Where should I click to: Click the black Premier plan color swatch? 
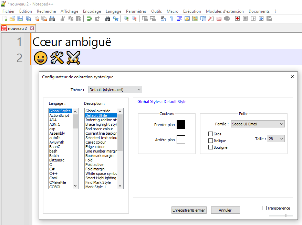pyautogui.click(x=181, y=125)
